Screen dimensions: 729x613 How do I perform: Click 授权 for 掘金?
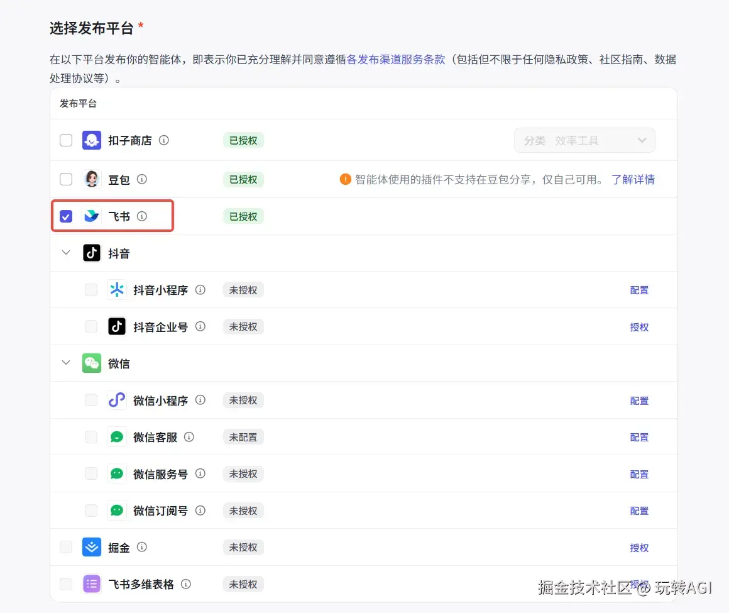[x=639, y=548]
